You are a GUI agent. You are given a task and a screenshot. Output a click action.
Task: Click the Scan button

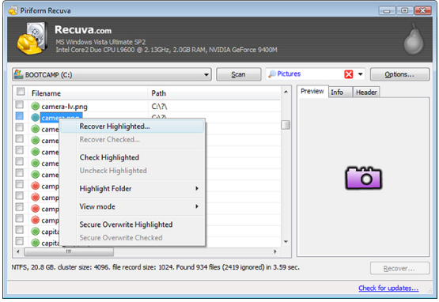coord(239,74)
